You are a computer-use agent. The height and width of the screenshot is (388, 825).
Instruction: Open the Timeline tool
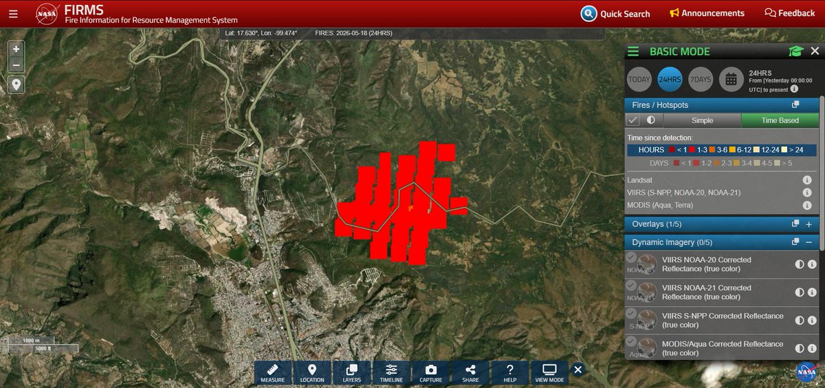[x=391, y=373]
